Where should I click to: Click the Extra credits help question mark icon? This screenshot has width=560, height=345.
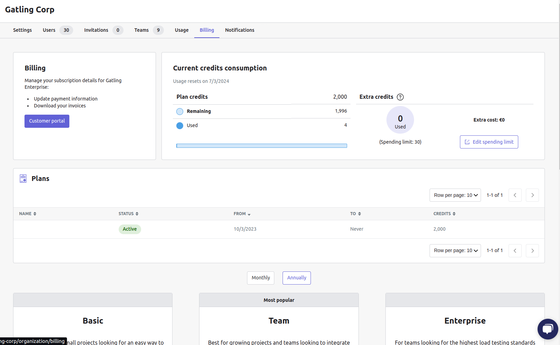(x=400, y=97)
